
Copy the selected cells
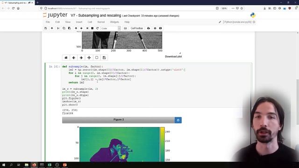(64, 28)
